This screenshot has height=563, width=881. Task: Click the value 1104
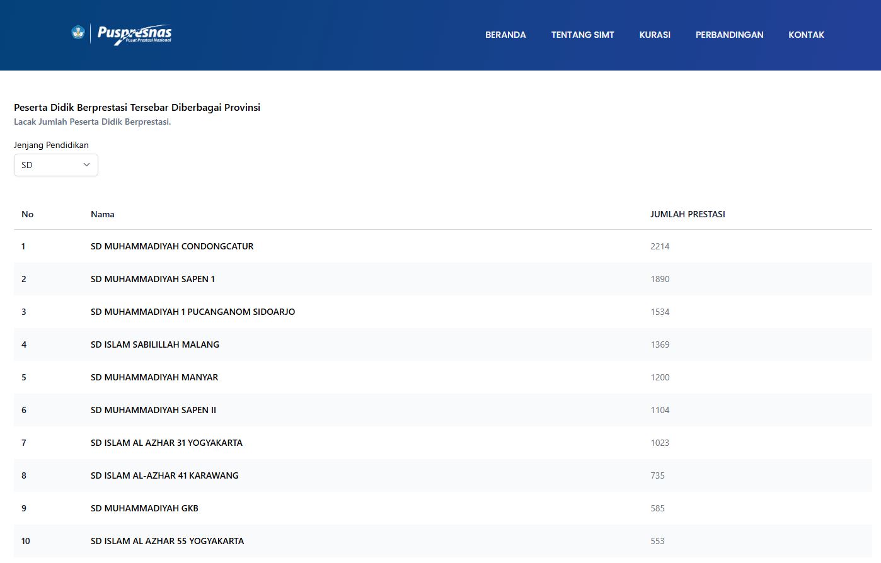(660, 410)
